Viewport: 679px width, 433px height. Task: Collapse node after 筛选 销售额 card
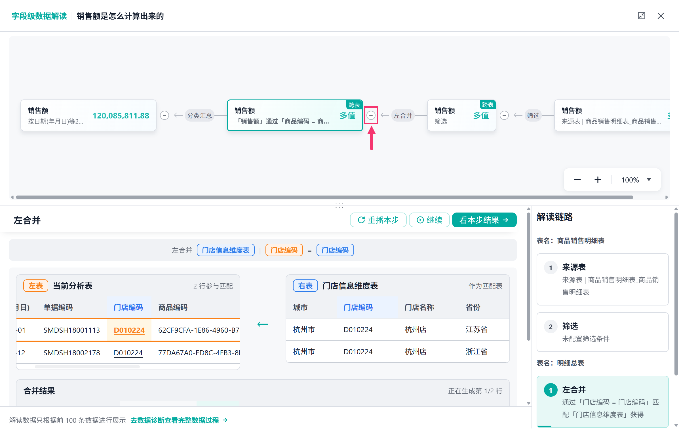point(504,115)
